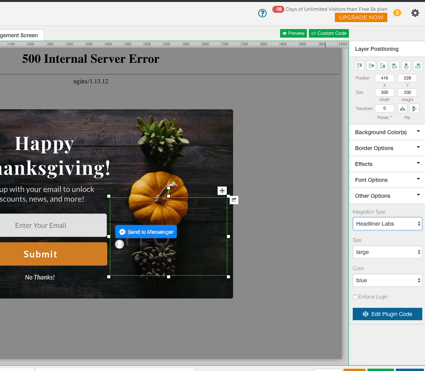
Task: Open the Integration Type dropdown
Action: point(387,224)
